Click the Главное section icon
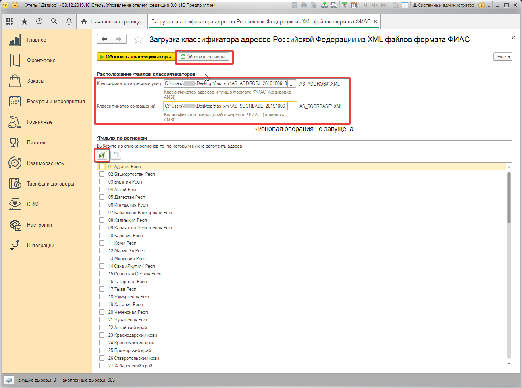The image size is (522, 388). click(15, 40)
